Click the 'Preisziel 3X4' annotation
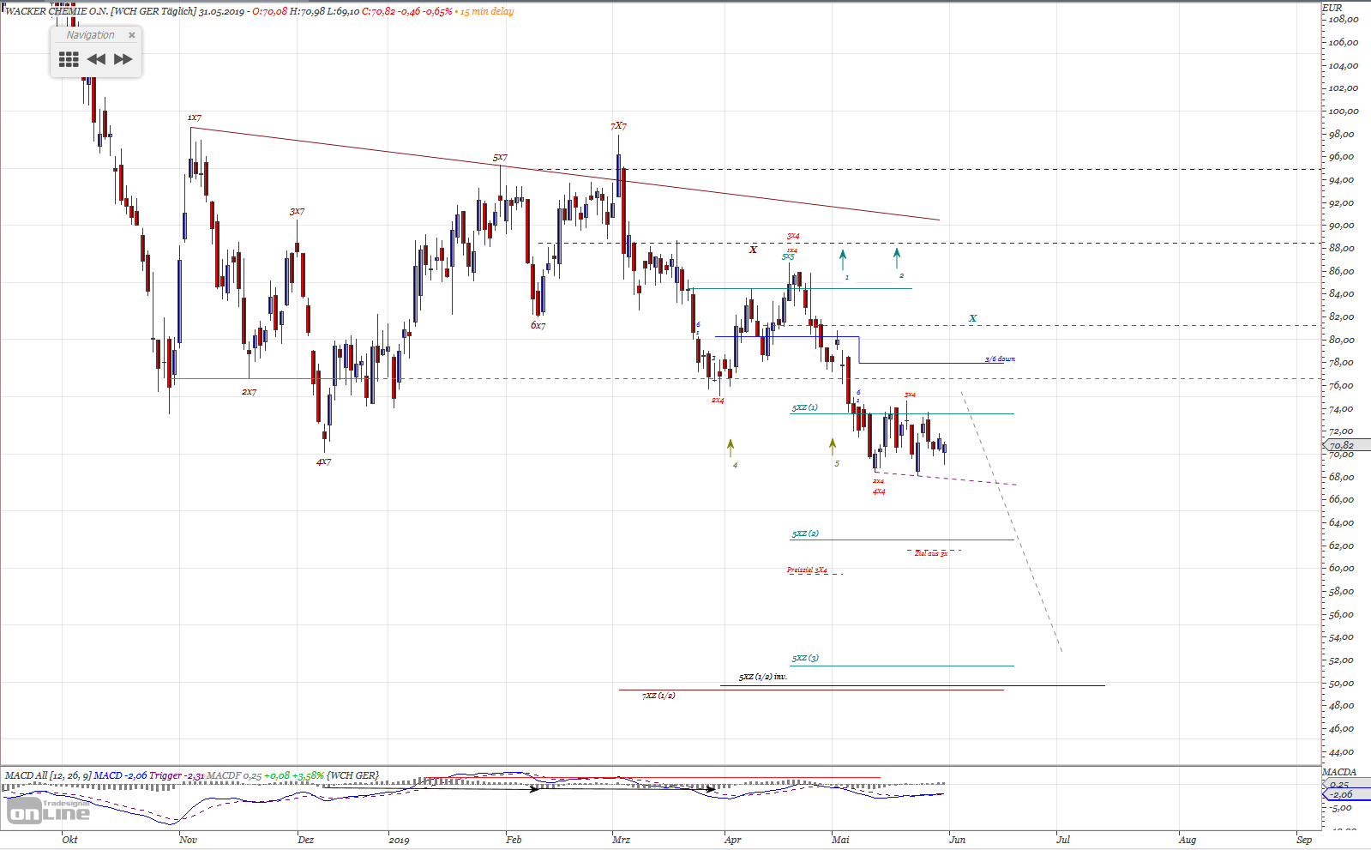1371x850 pixels. tap(807, 570)
